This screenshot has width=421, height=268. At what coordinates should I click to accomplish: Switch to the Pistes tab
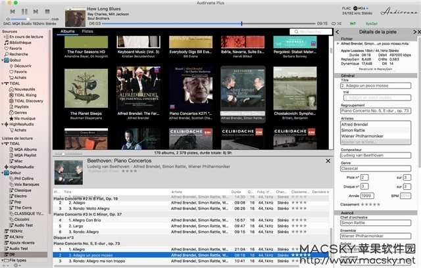(87, 32)
